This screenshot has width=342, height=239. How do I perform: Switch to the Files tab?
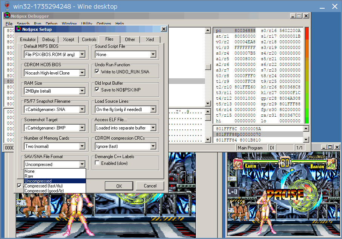pyautogui.click(x=109, y=39)
